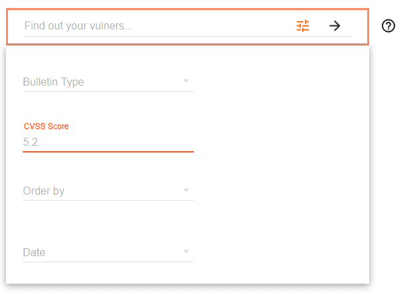402x299 pixels.
Task: Toggle the orange search filters icon
Action: [x=303, y=26]
